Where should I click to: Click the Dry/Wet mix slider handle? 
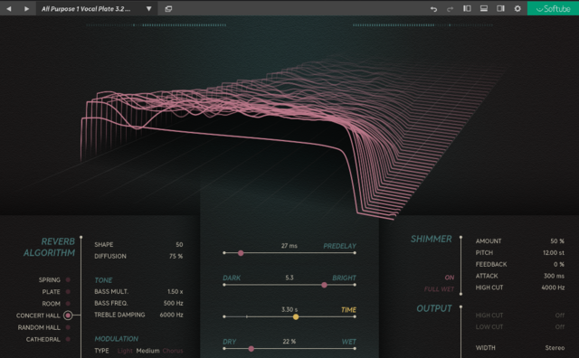[252, 348]
